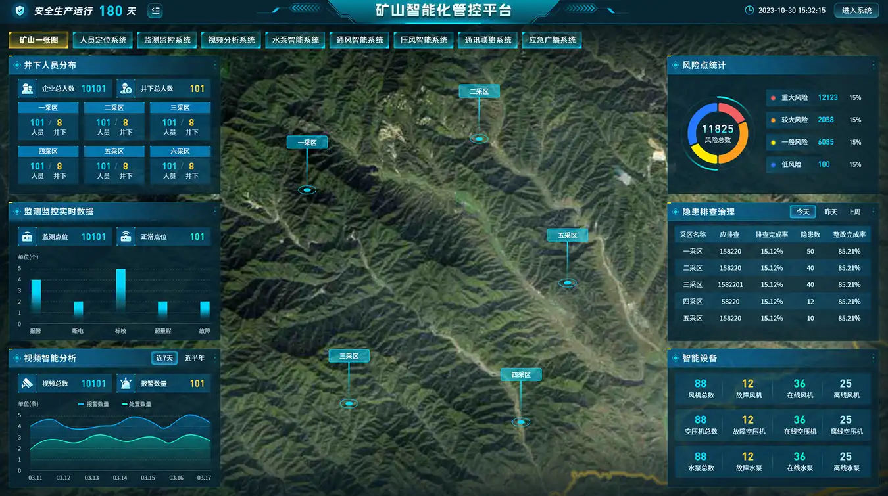This screenshot has height=496, width=888.
Task: Click the 进入系统 button
Action: point(856,11)
